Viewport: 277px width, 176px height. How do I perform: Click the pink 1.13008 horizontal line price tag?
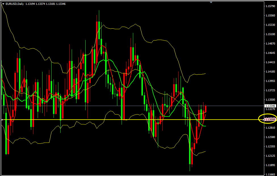[270, 120]
